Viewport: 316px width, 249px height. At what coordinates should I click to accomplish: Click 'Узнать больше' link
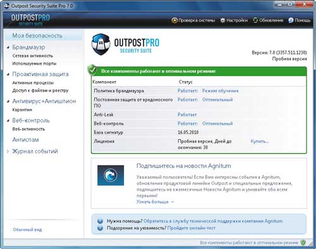(x=155, y=202)
